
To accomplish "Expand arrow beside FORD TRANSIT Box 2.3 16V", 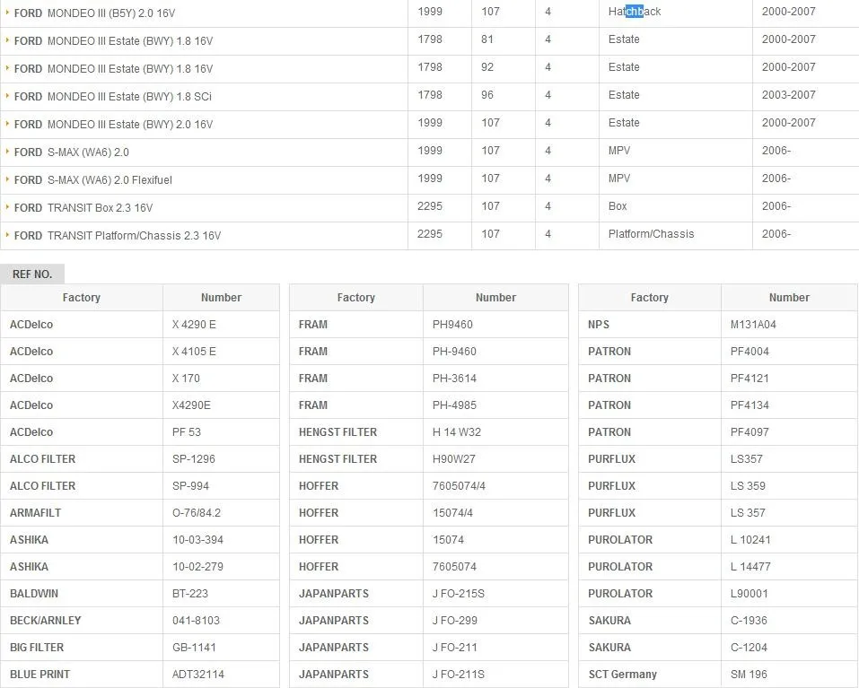I will 7,207.
